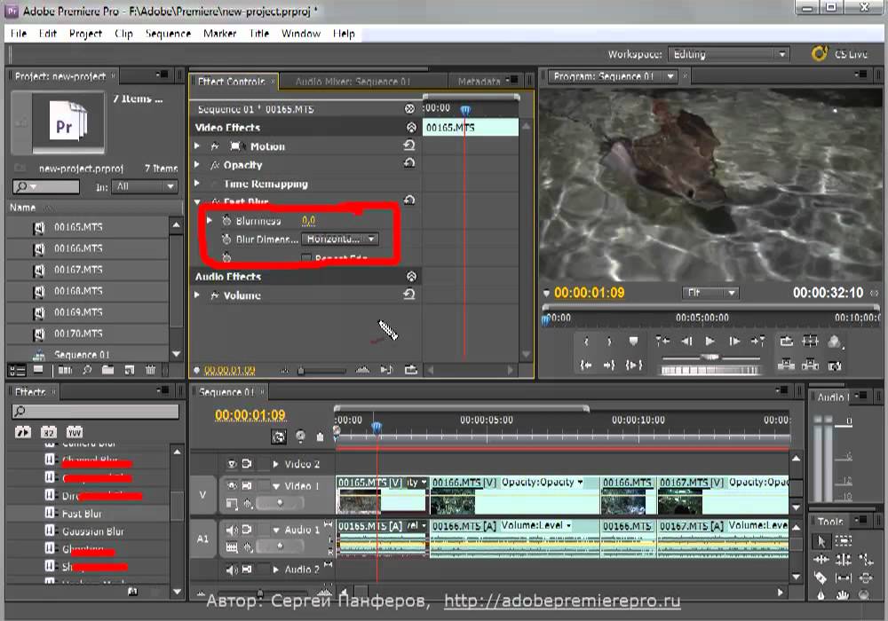Screen dimensions: 888x621
Task: Mute the Audio 2 track output
Action: coord(233,570)
